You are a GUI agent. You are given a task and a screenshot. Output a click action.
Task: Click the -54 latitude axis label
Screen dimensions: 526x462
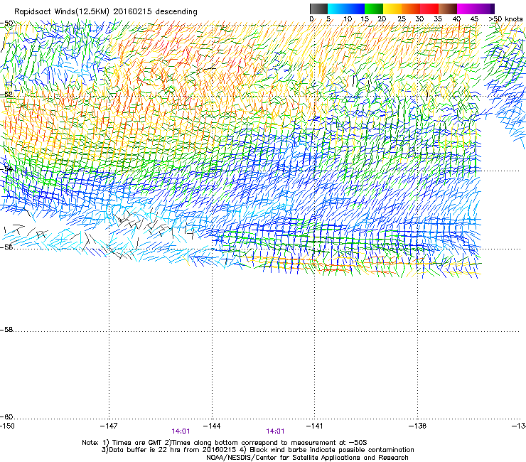click(x=6, y=168)
